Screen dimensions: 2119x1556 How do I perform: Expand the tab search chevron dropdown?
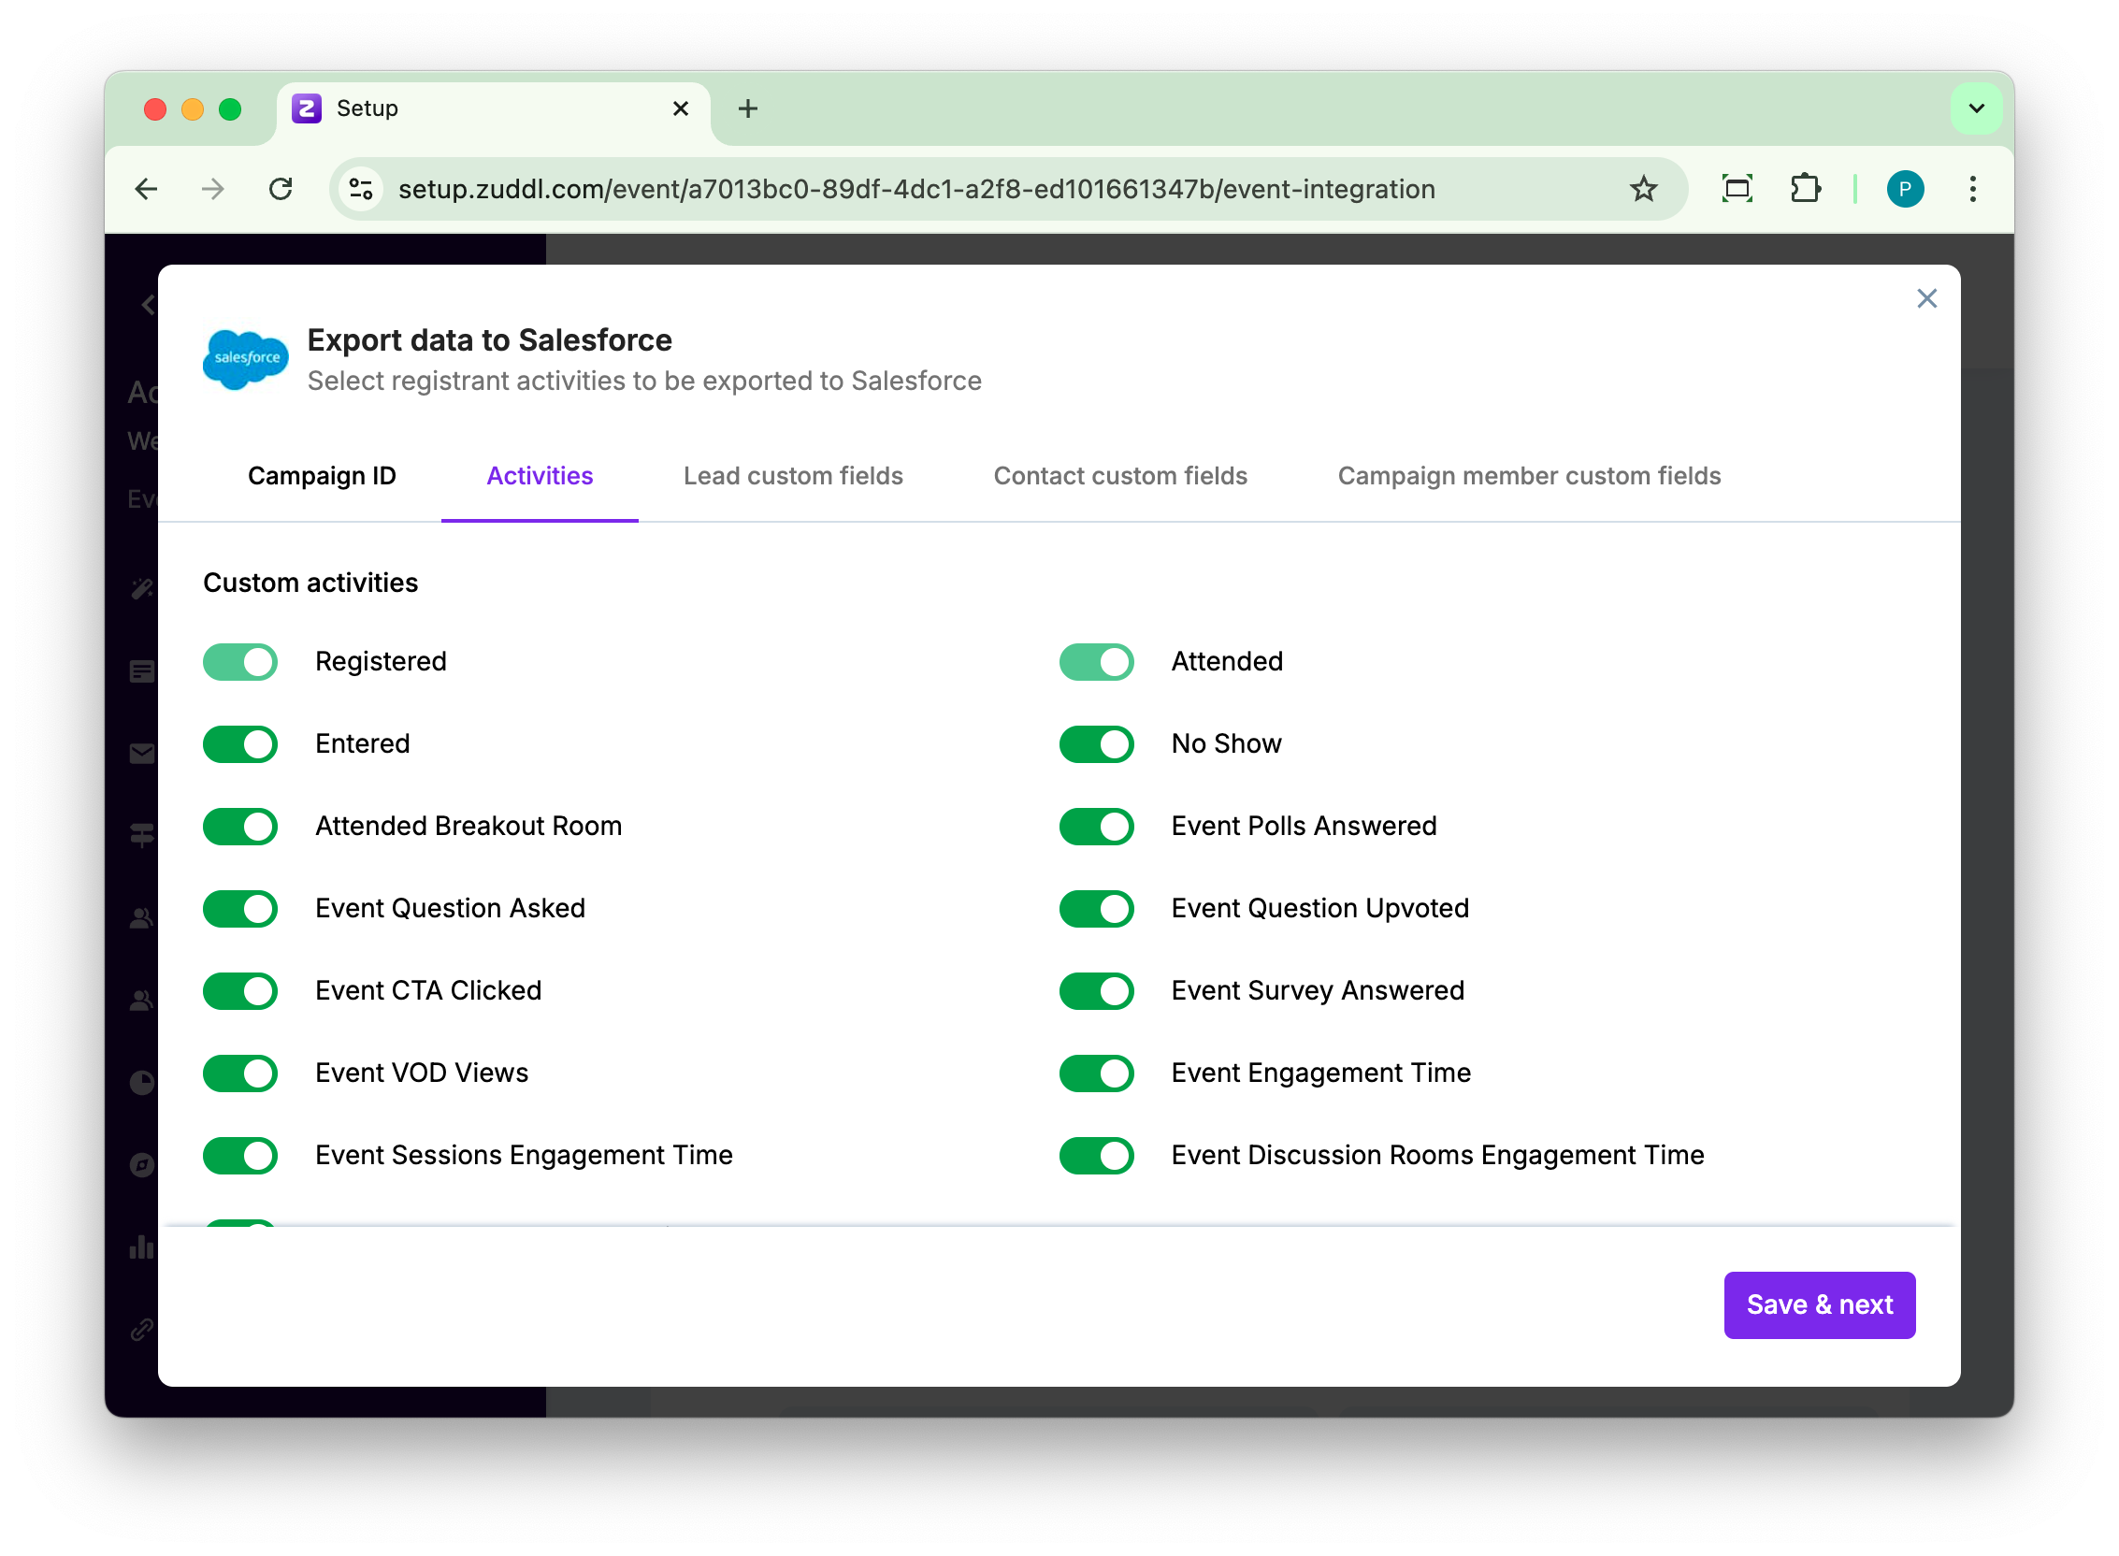pos(1976,109)
